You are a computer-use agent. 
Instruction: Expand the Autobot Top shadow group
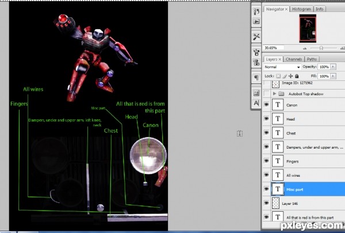click(274, 94)
